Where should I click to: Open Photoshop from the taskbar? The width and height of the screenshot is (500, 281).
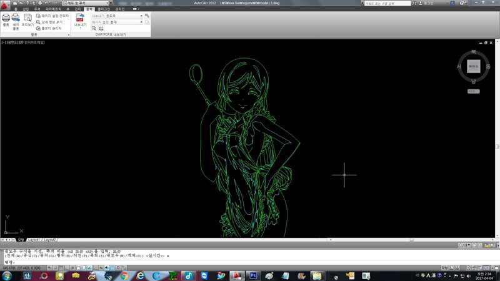pos(253,276)
